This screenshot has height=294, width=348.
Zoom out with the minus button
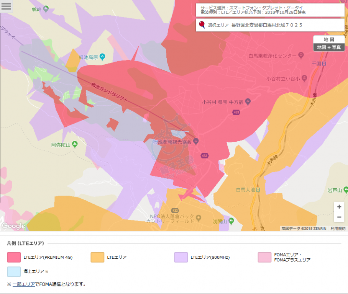(x=339, y=217)
